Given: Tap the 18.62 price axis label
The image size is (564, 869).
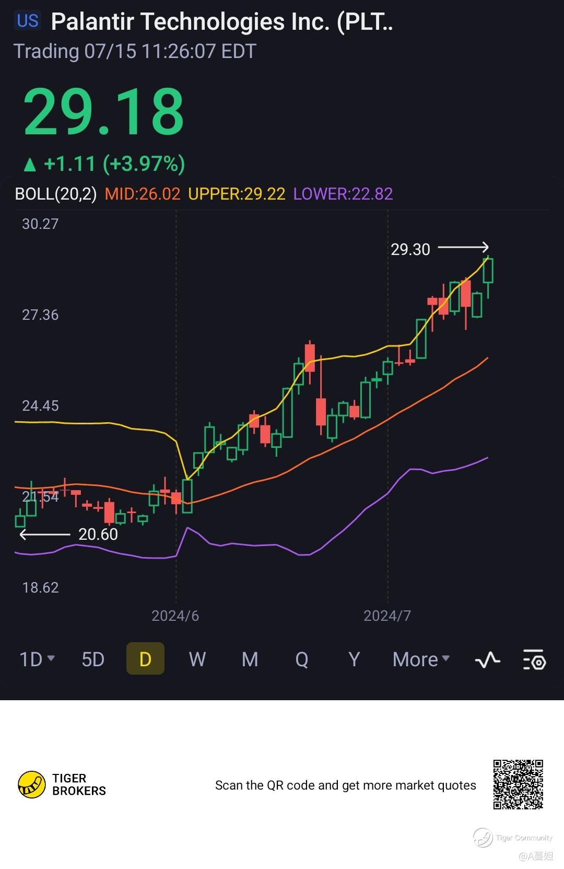Looking at the screenshot, I should tap(40, 588).
